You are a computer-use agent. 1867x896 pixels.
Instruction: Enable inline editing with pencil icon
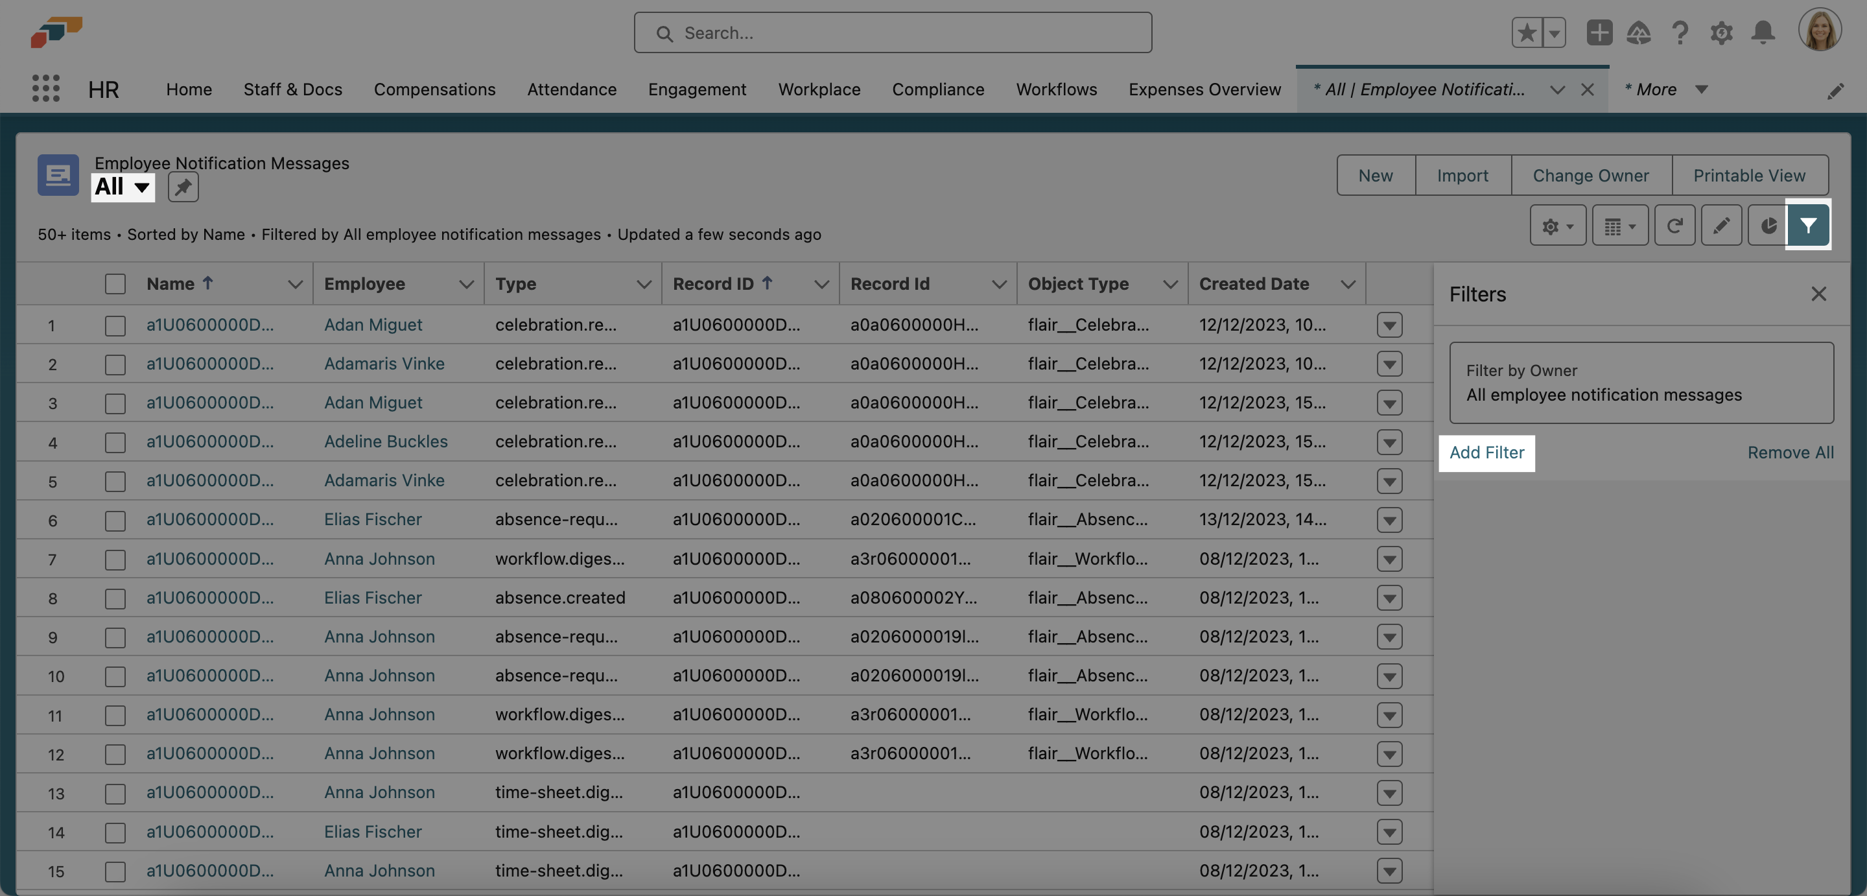(x=1721, y=226)
